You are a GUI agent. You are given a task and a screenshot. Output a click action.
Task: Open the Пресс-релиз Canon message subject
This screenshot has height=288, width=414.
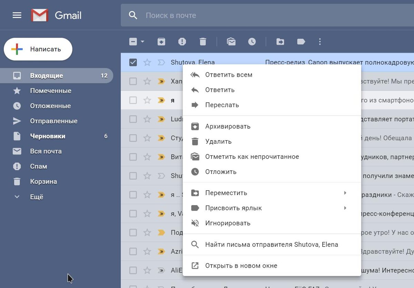click(339, 63)
